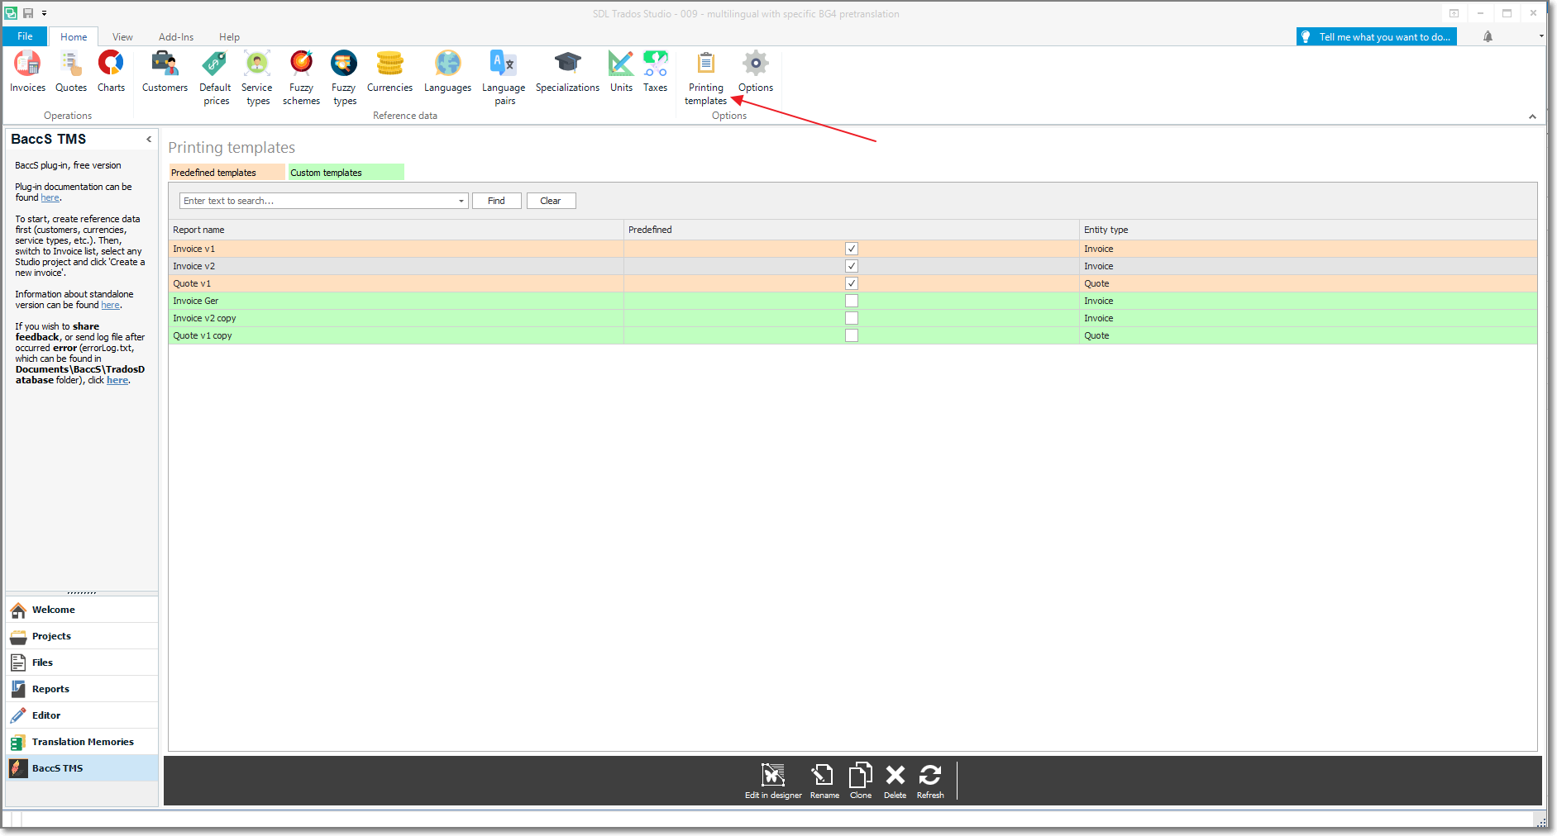Open the Charts view

click(111, 72)
